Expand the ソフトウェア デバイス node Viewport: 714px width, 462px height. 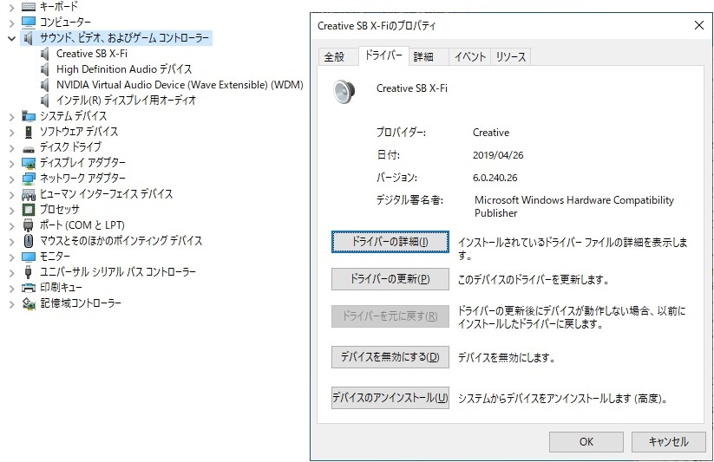(11, 132)
